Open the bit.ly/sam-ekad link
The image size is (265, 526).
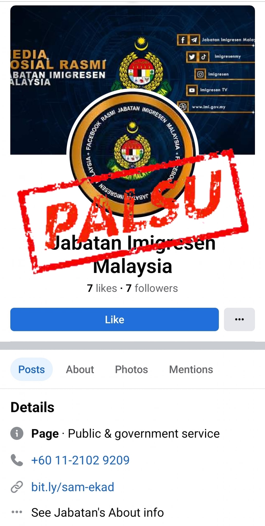click(x=73, y=487)
